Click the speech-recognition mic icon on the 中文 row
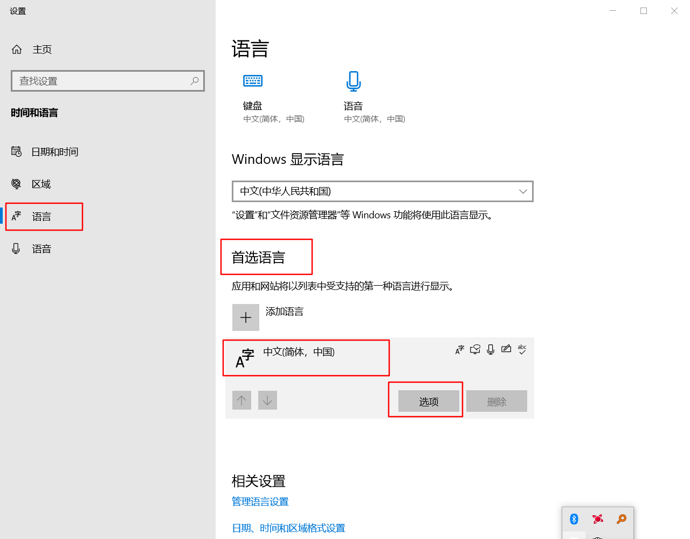 coord(491,350)
